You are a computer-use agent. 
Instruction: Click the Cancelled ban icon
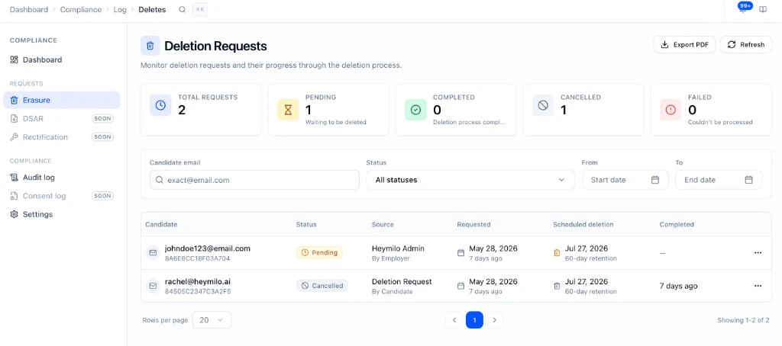pyautogui.click(x=543, y=105)
